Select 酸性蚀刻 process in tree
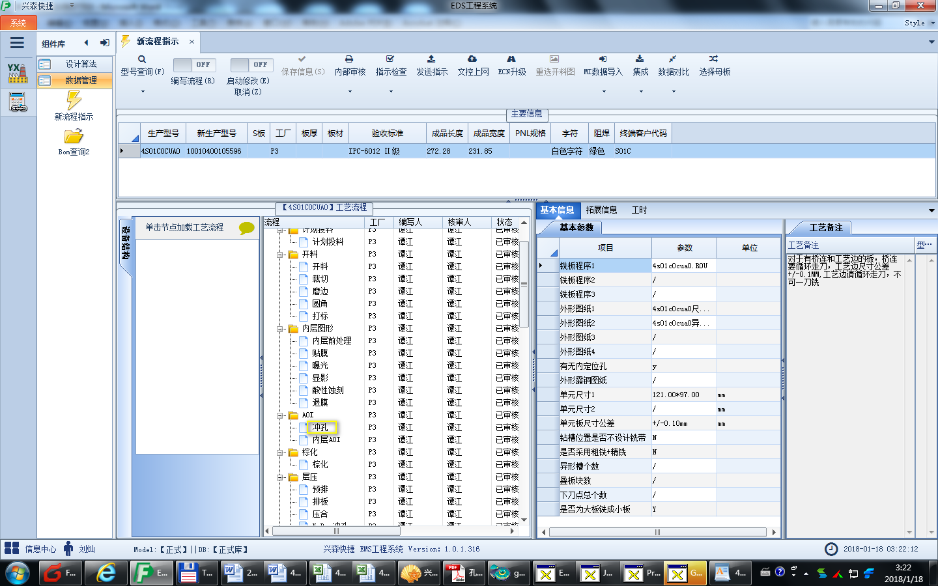The width and height of the screenshot is (938, 586). point(328,390)
